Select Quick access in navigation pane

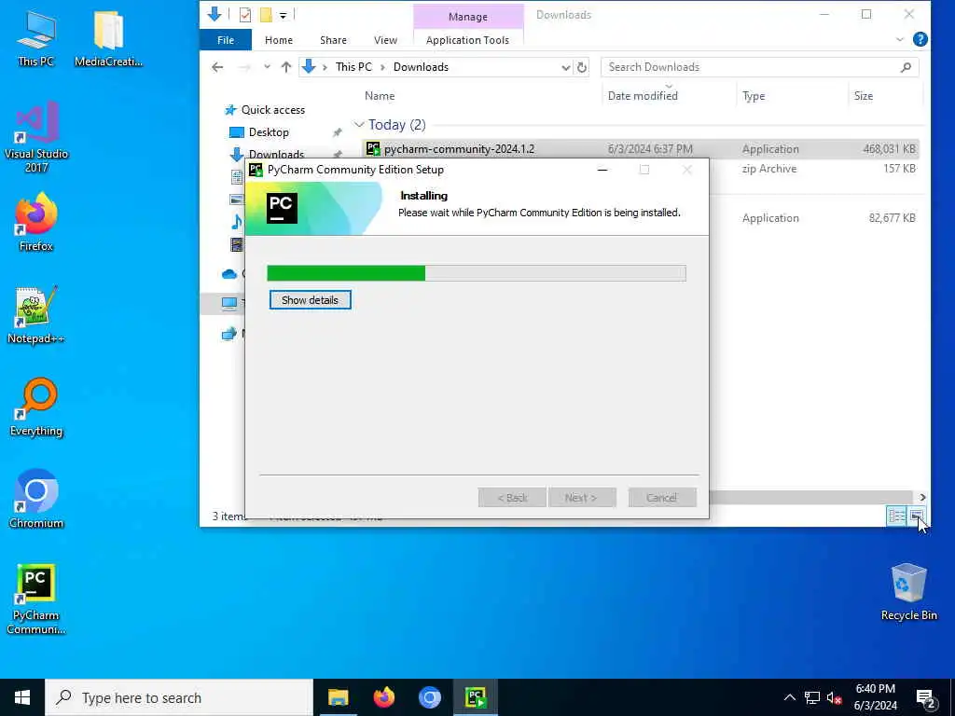tap(273, 110)
